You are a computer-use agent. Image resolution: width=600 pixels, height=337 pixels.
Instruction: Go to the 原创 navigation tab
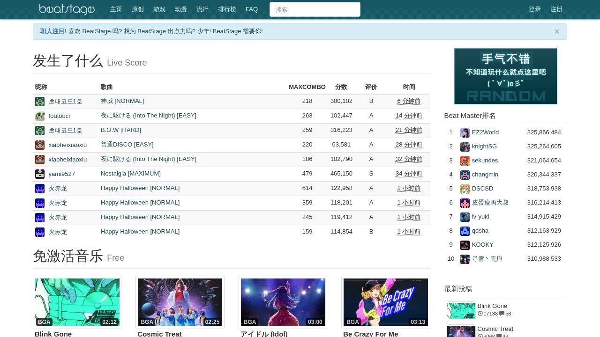point(138,9)
